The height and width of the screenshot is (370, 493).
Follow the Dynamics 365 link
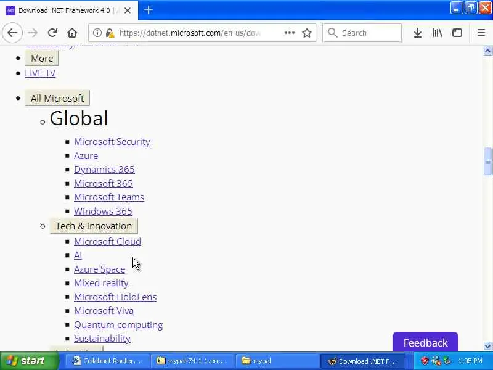[x=104, y=169]
